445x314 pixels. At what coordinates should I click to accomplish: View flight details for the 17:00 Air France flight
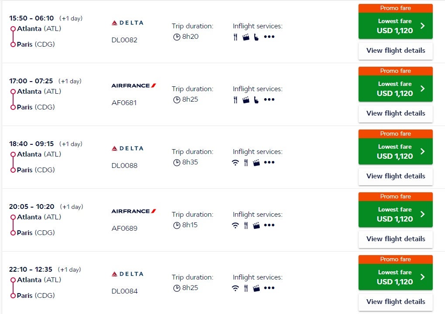coord(395,113)
